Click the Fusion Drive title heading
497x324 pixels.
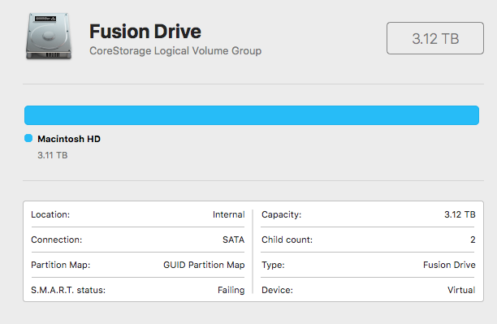(145, 32)
